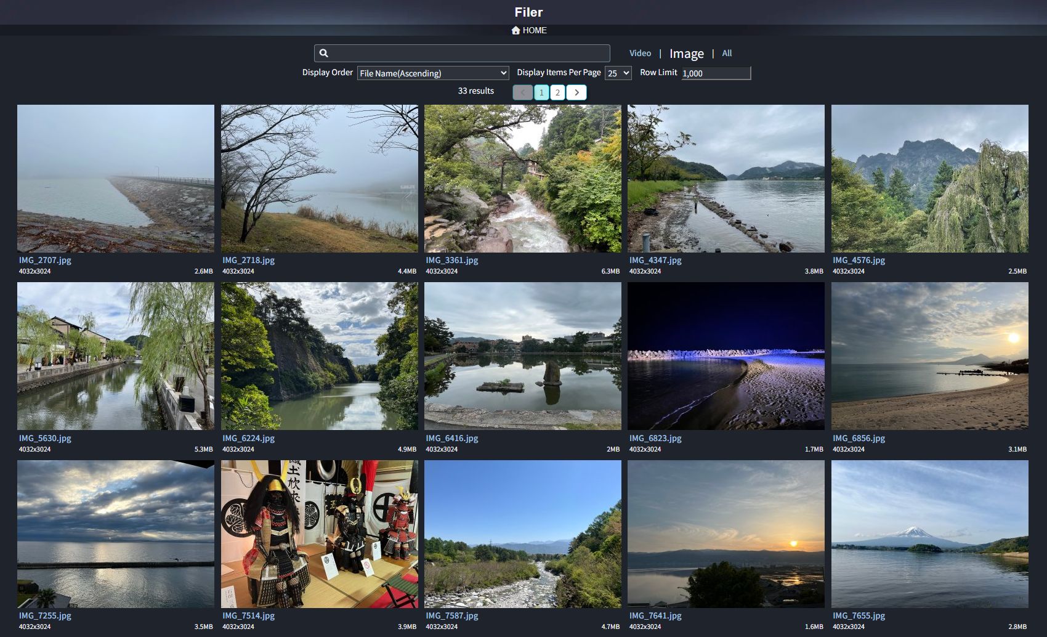Select page 1 in pagination
The image size is (1047, 637).
pos(541,92)
